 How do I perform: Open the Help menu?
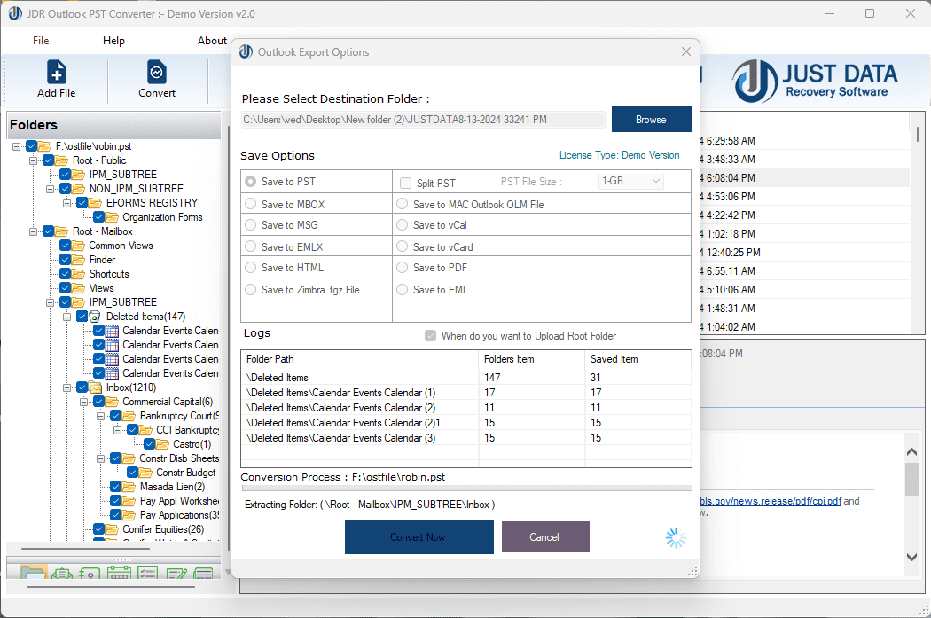[113, 40]
